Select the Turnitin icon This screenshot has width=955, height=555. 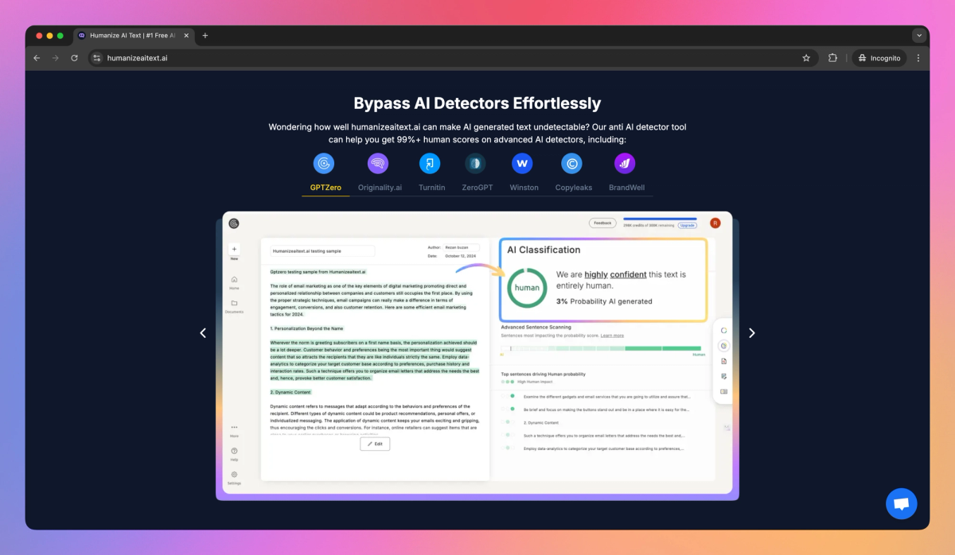pyautogui.click(x=430, y=164)
